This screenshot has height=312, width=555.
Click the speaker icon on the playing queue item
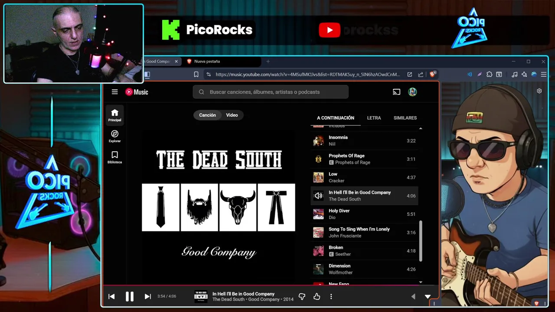point(318,196)
